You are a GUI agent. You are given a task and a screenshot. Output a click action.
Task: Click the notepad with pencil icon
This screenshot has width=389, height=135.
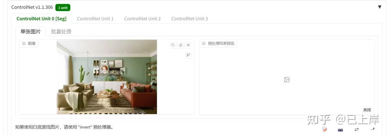[x=325, y=129]
